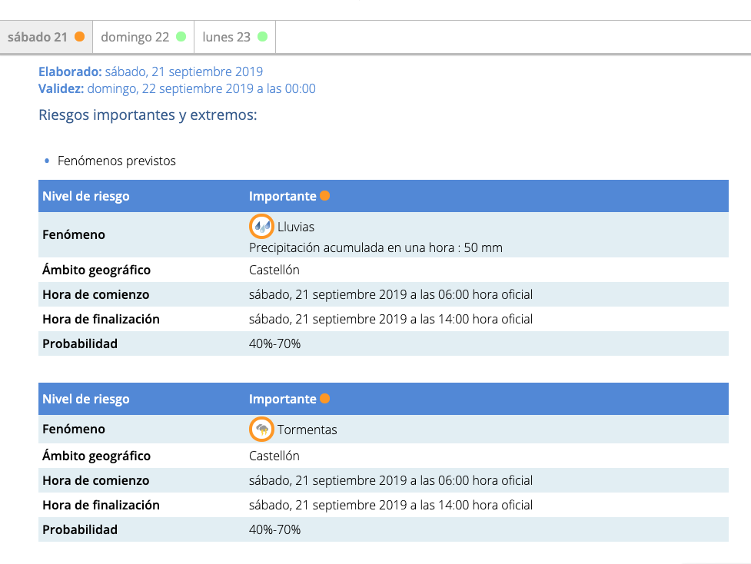
Task: Click the Lluvias rain warning icon
Action: click(262, 227)
